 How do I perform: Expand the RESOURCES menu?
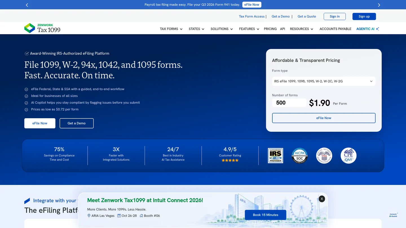coord(301,29)
